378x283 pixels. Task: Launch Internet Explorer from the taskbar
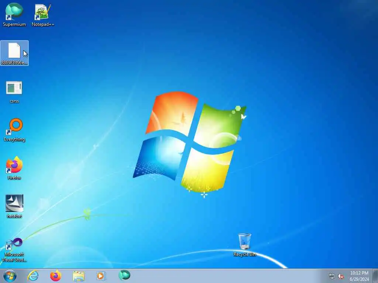coord(33,276)
